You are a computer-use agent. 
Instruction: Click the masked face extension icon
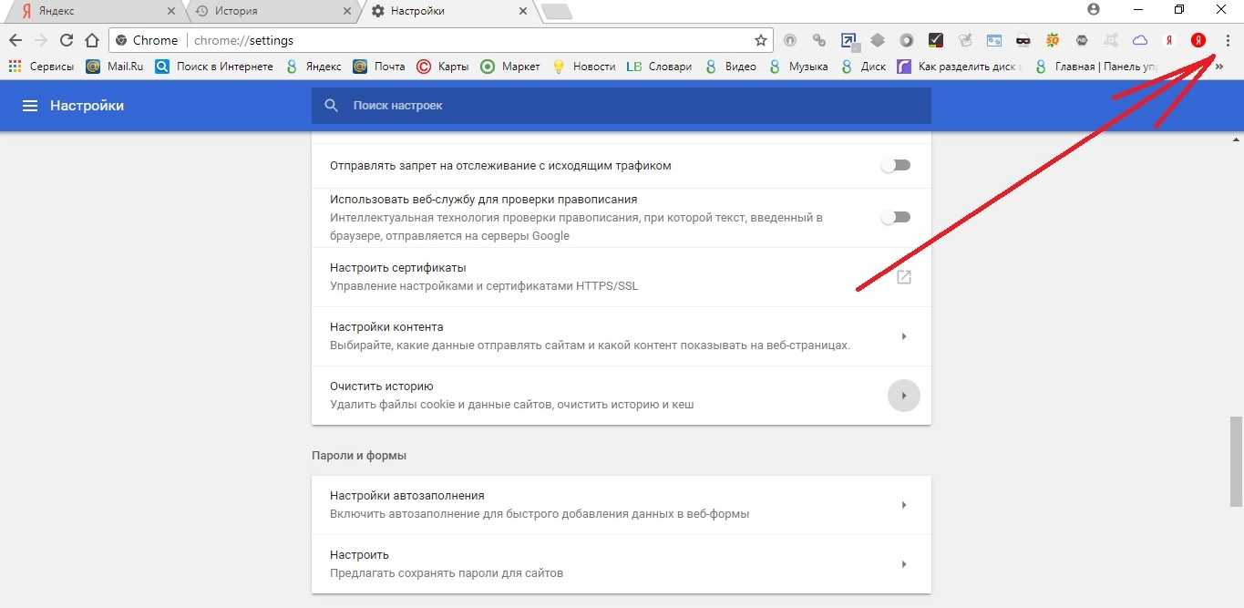[1023, 40]
